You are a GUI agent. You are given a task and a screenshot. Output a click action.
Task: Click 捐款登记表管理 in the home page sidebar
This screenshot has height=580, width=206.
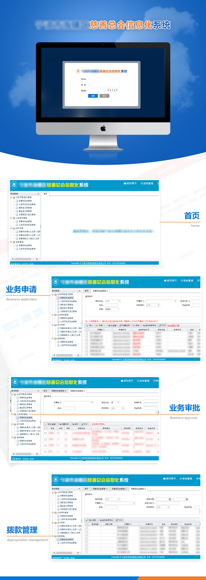[25, 208]
